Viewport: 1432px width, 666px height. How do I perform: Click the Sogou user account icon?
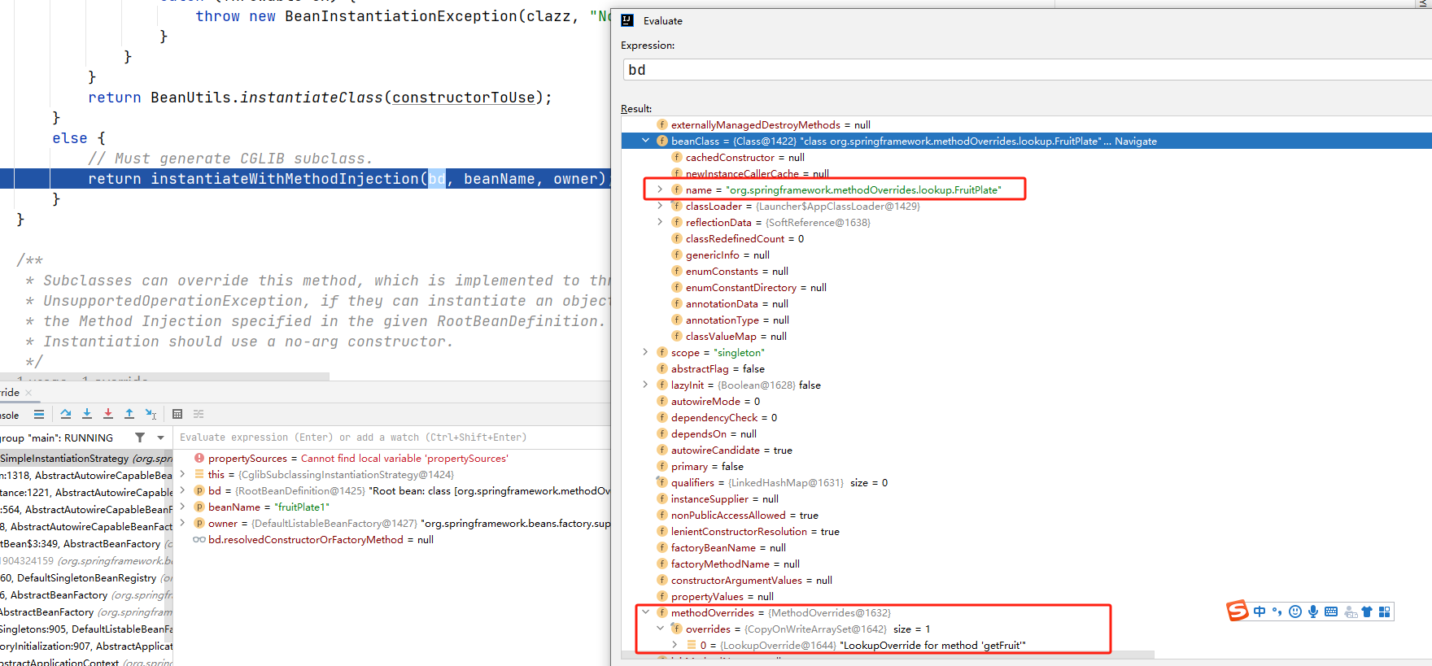click(x=1351, y=612)
